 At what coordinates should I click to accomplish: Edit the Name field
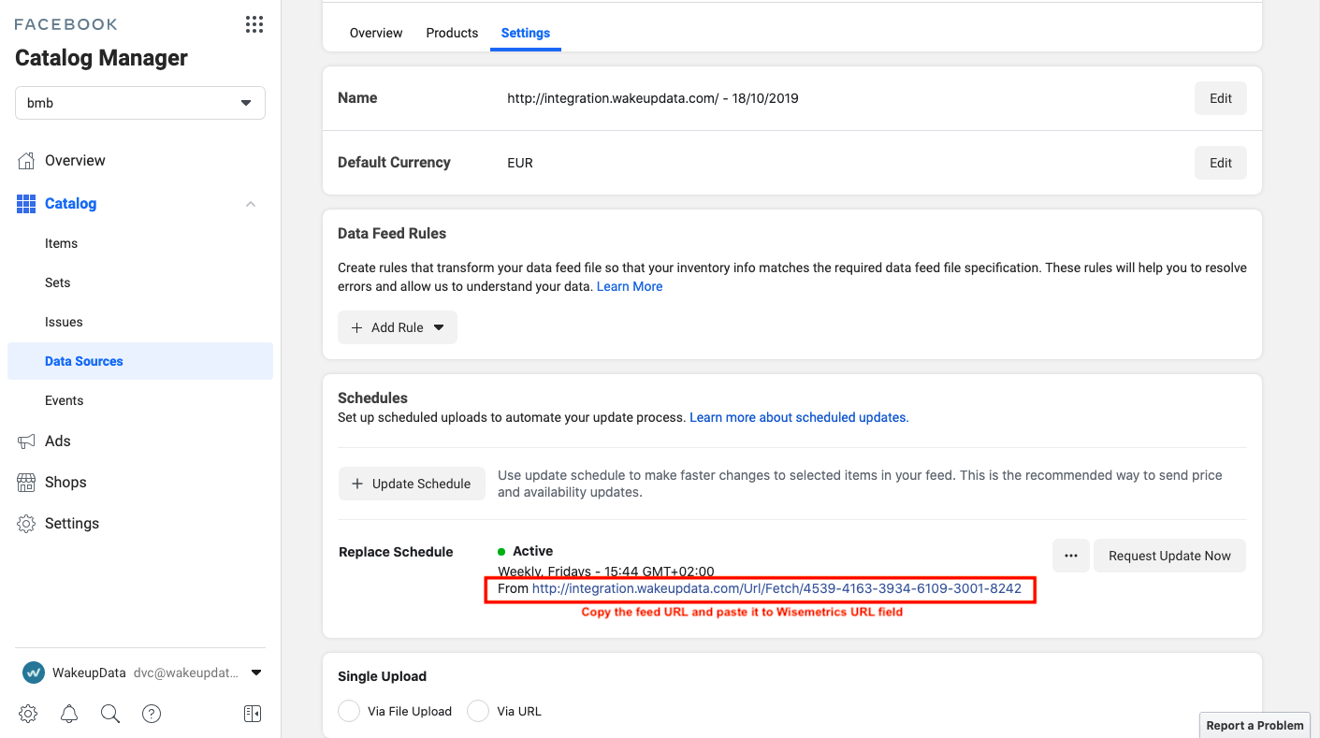click(1221, 98)
